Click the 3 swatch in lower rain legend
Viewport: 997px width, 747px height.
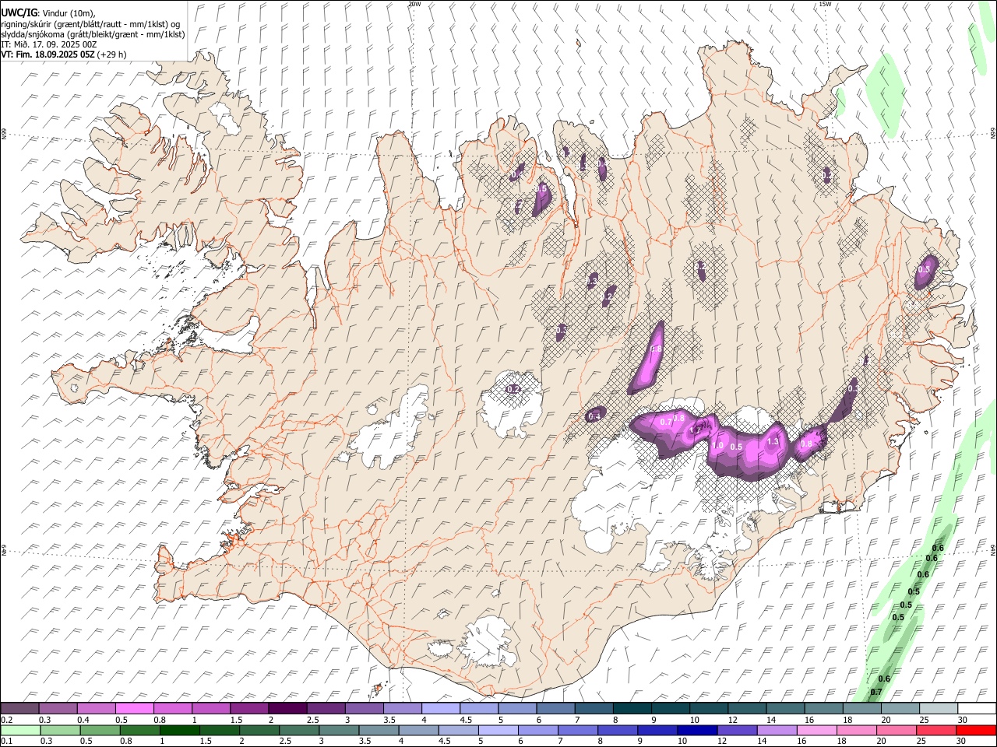pos(339,730)
